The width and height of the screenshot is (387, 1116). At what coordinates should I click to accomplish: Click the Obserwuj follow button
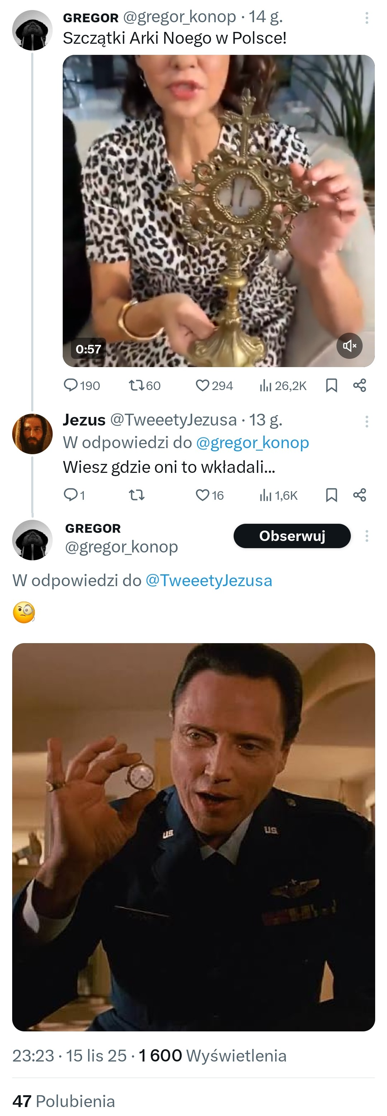click(x=292, y=536)
